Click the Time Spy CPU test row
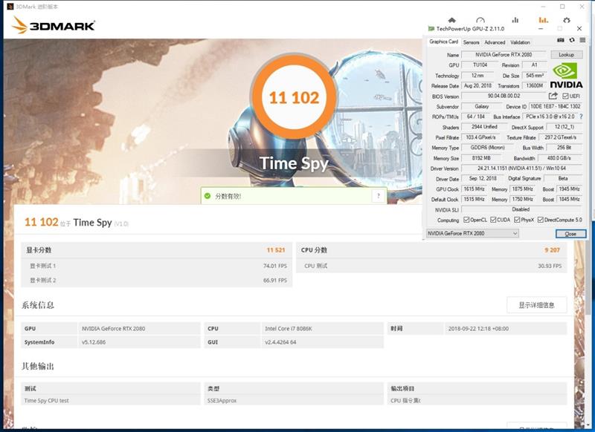This screenshot has width=595, height=432. (110, 400)
